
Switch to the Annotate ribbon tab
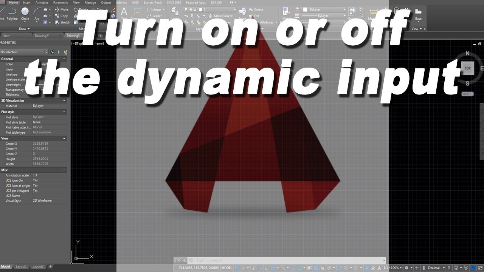(42, 3)
